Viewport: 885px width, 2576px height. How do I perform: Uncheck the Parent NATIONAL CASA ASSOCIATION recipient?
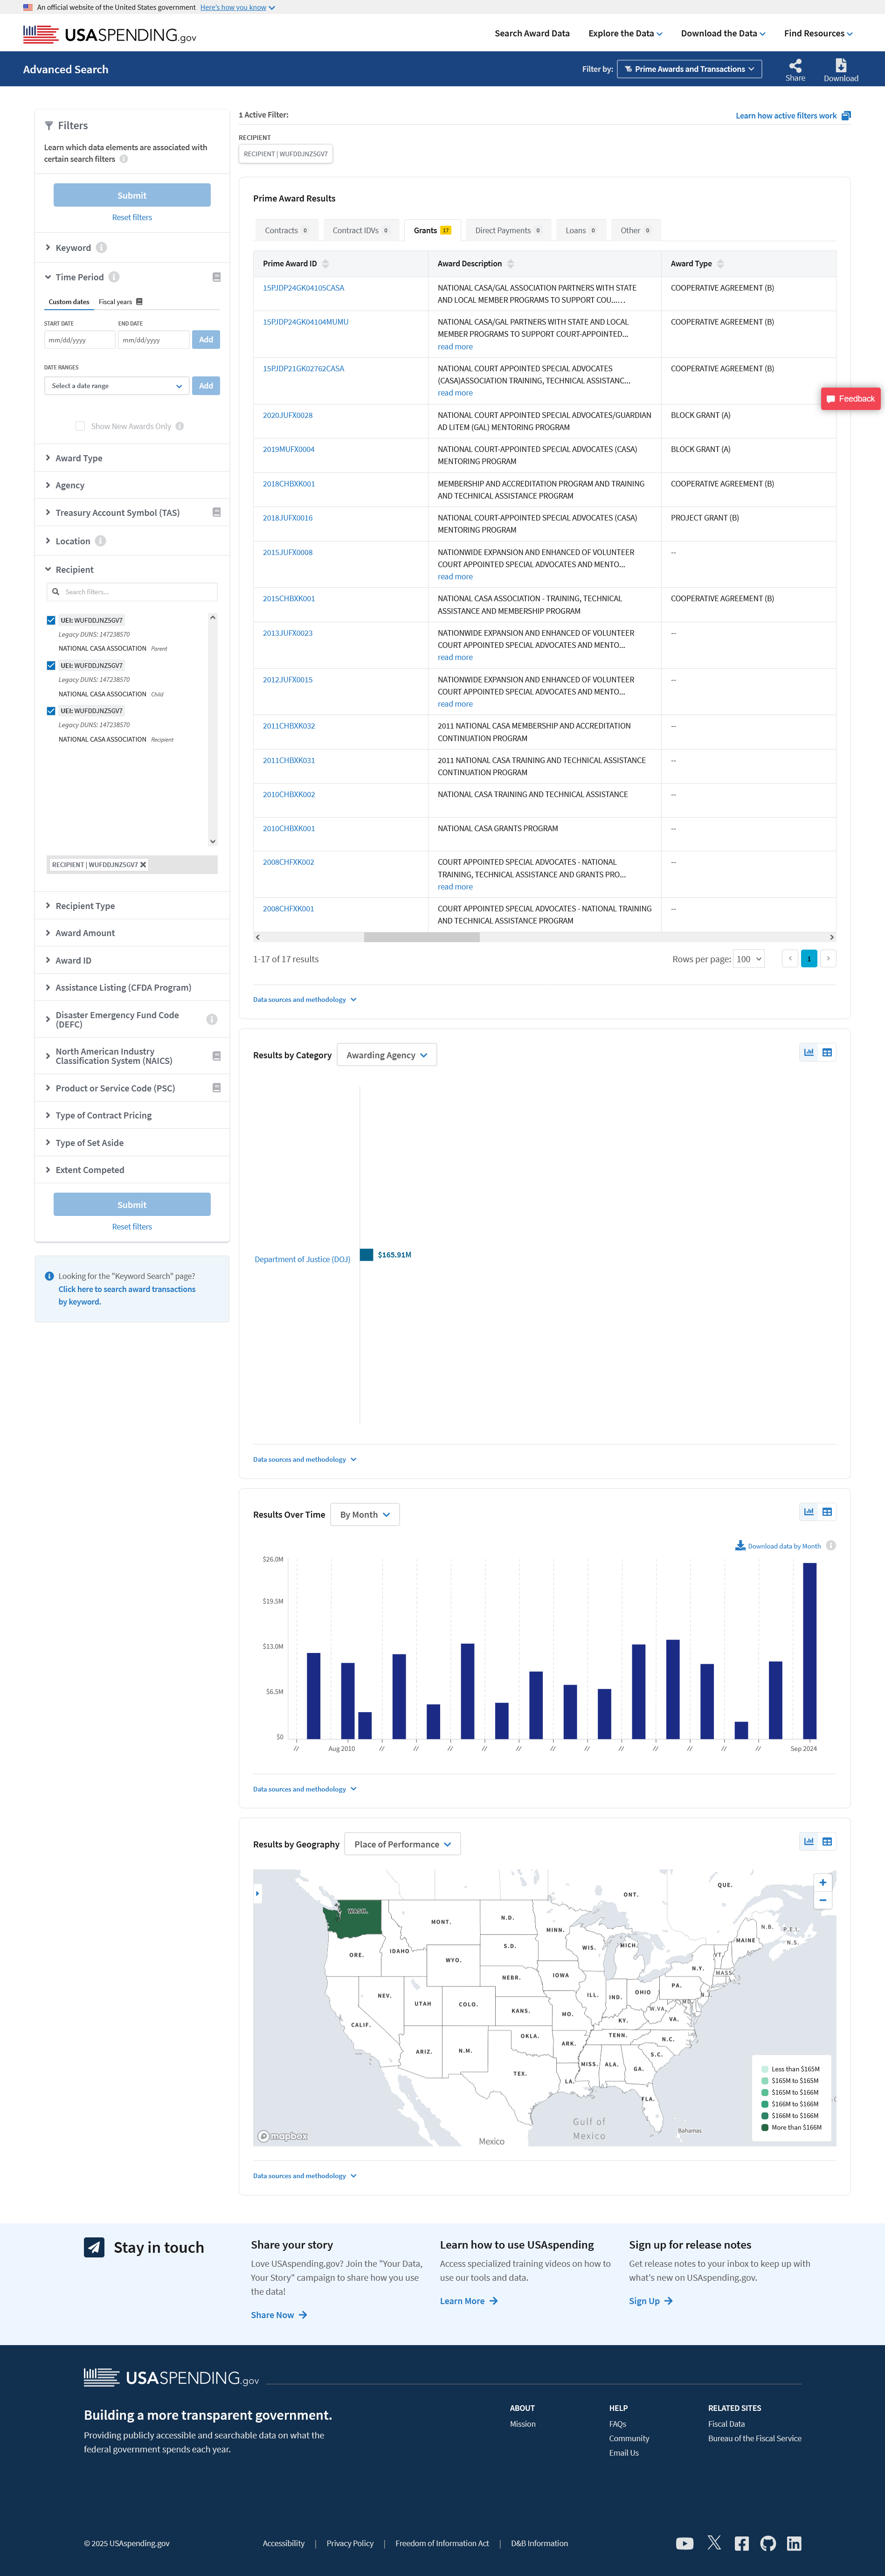[51, 620]
